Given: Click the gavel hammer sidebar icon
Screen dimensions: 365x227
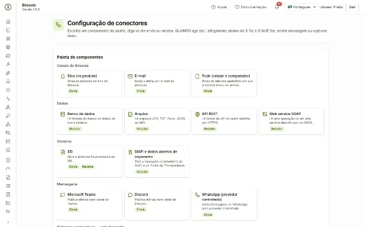Looking at the screenshot, I should click(8, 65).
